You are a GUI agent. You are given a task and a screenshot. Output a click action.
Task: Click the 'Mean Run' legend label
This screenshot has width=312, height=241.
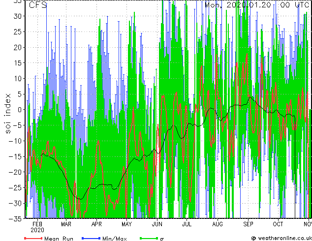point(59,239)
